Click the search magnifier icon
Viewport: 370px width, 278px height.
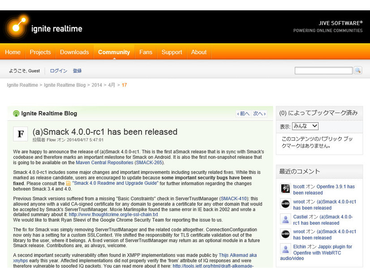coord(357,70)
